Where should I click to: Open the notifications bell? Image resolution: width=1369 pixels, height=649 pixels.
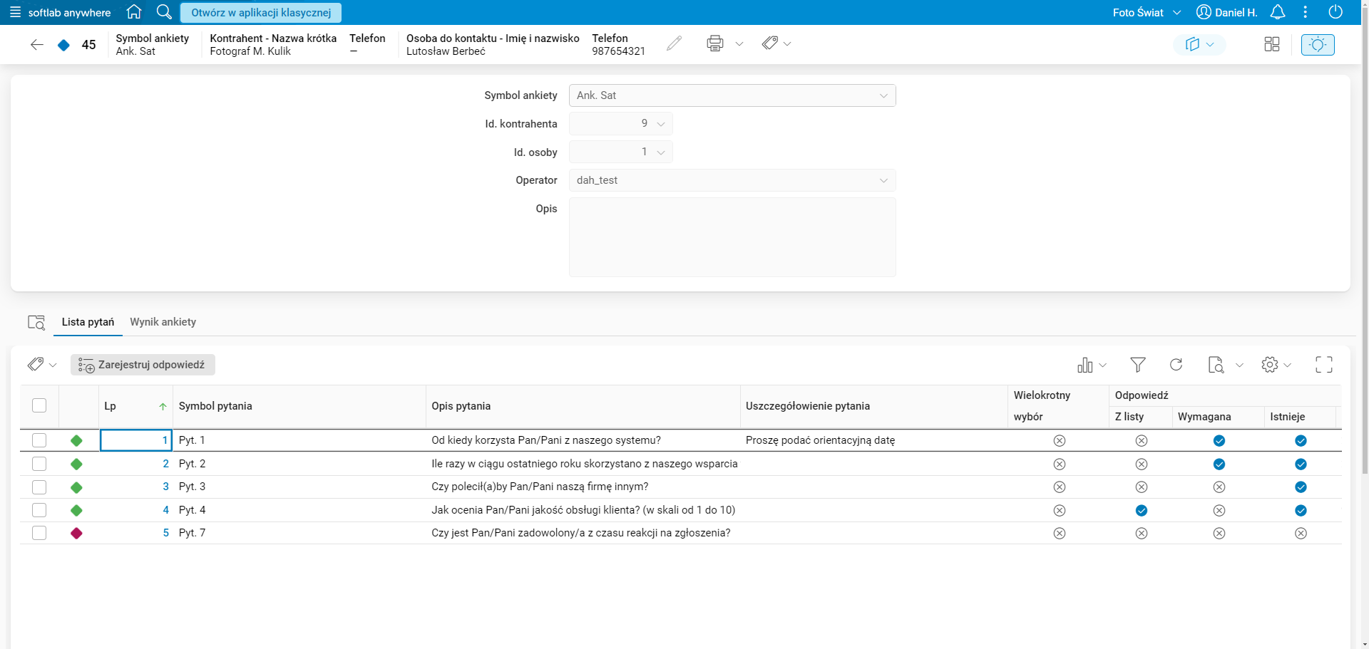[x=1278, y=12]
